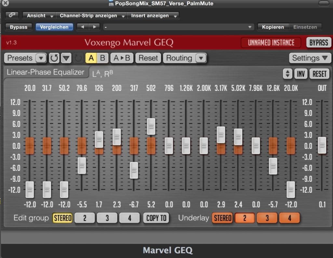Click the -5.5 gain value under 79.6

[82, 205]
